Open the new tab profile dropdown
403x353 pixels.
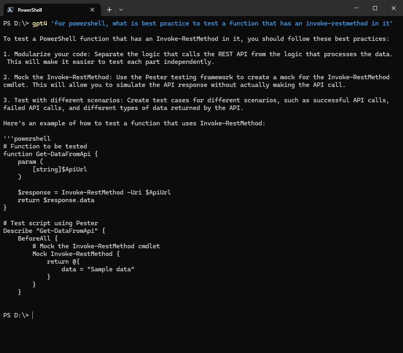point(121,10)
